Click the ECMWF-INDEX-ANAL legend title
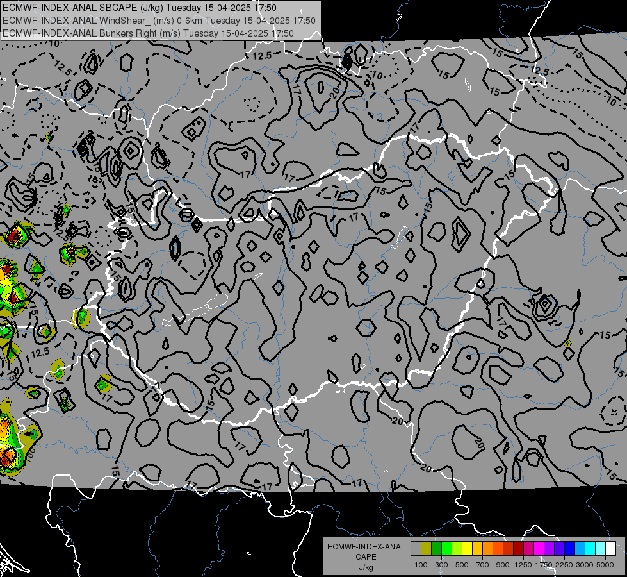This screenshot has height=577, width=627. pos(366,547)
